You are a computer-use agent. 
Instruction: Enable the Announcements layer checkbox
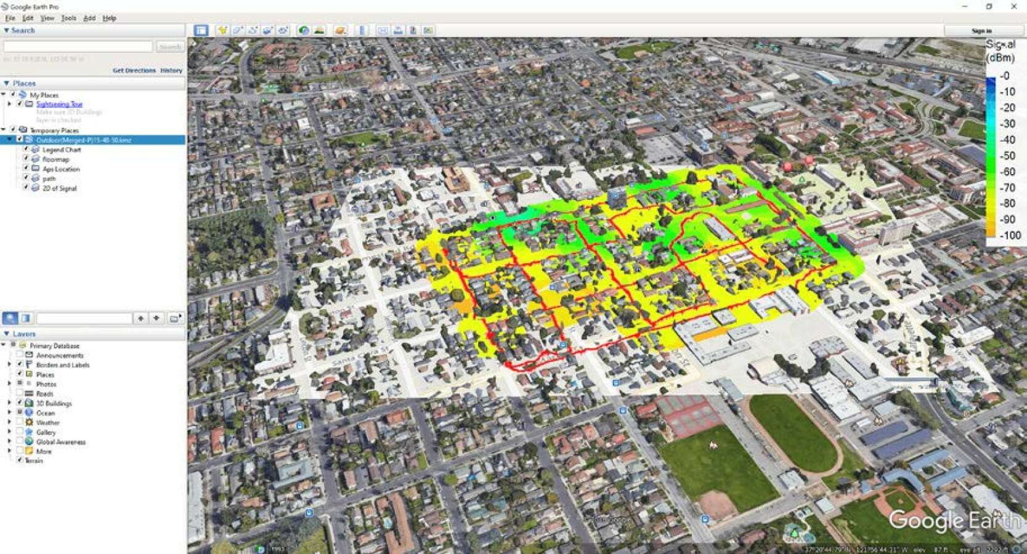(20, 355)
